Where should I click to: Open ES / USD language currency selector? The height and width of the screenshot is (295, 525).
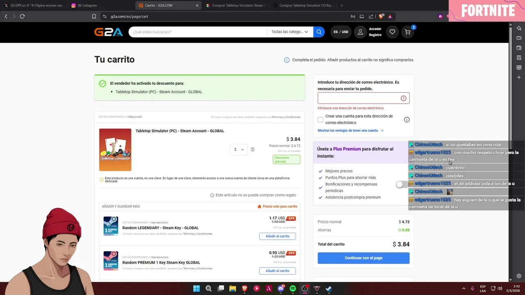[x=341, y=32]
